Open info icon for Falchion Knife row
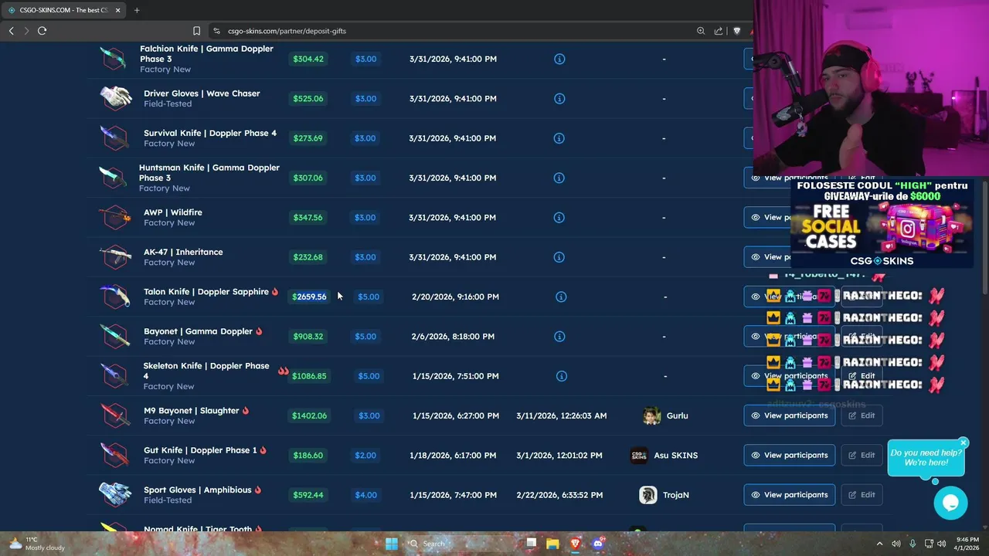 [559, 59]
